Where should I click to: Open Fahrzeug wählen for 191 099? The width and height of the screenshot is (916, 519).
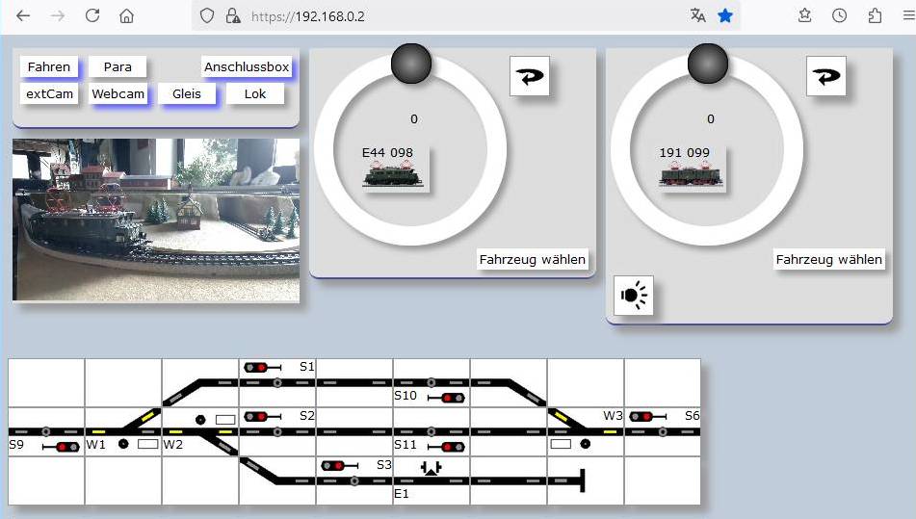(x=828, y=260)
